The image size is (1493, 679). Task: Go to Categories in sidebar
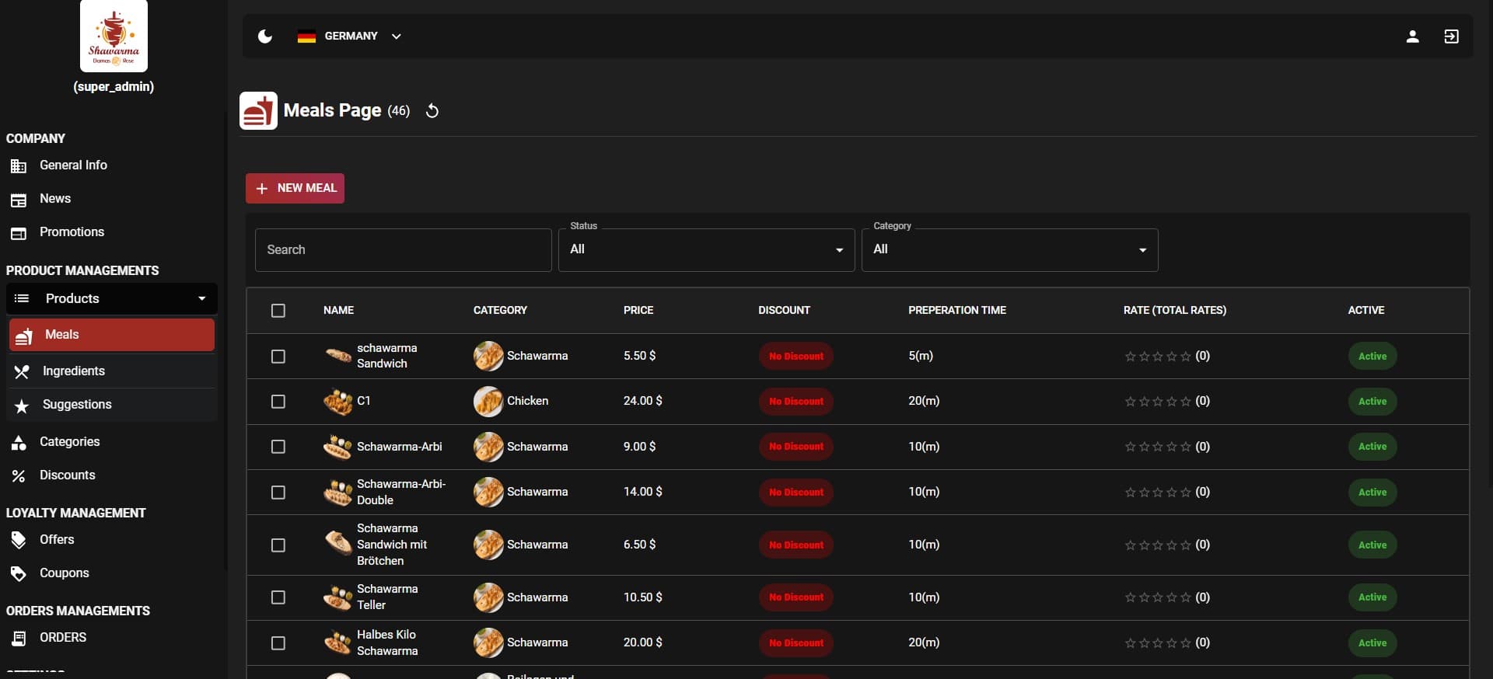tap(69, 442)
